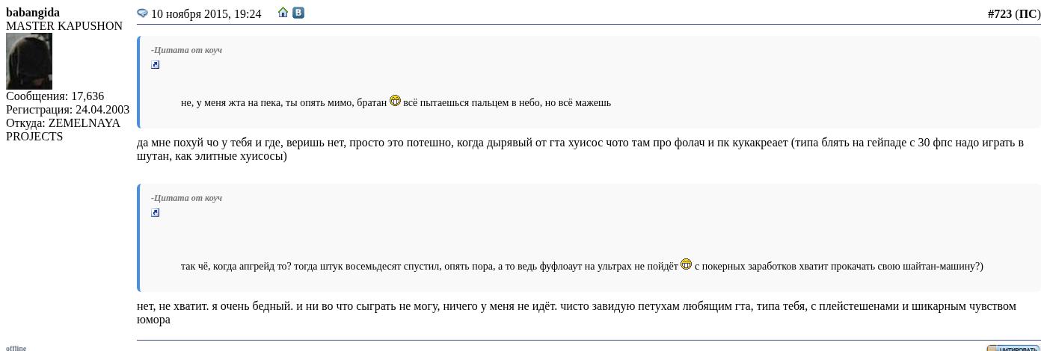Click the speech bubble icon beside post date
Screen dimensions: 1047x351
tap(142, 13)
